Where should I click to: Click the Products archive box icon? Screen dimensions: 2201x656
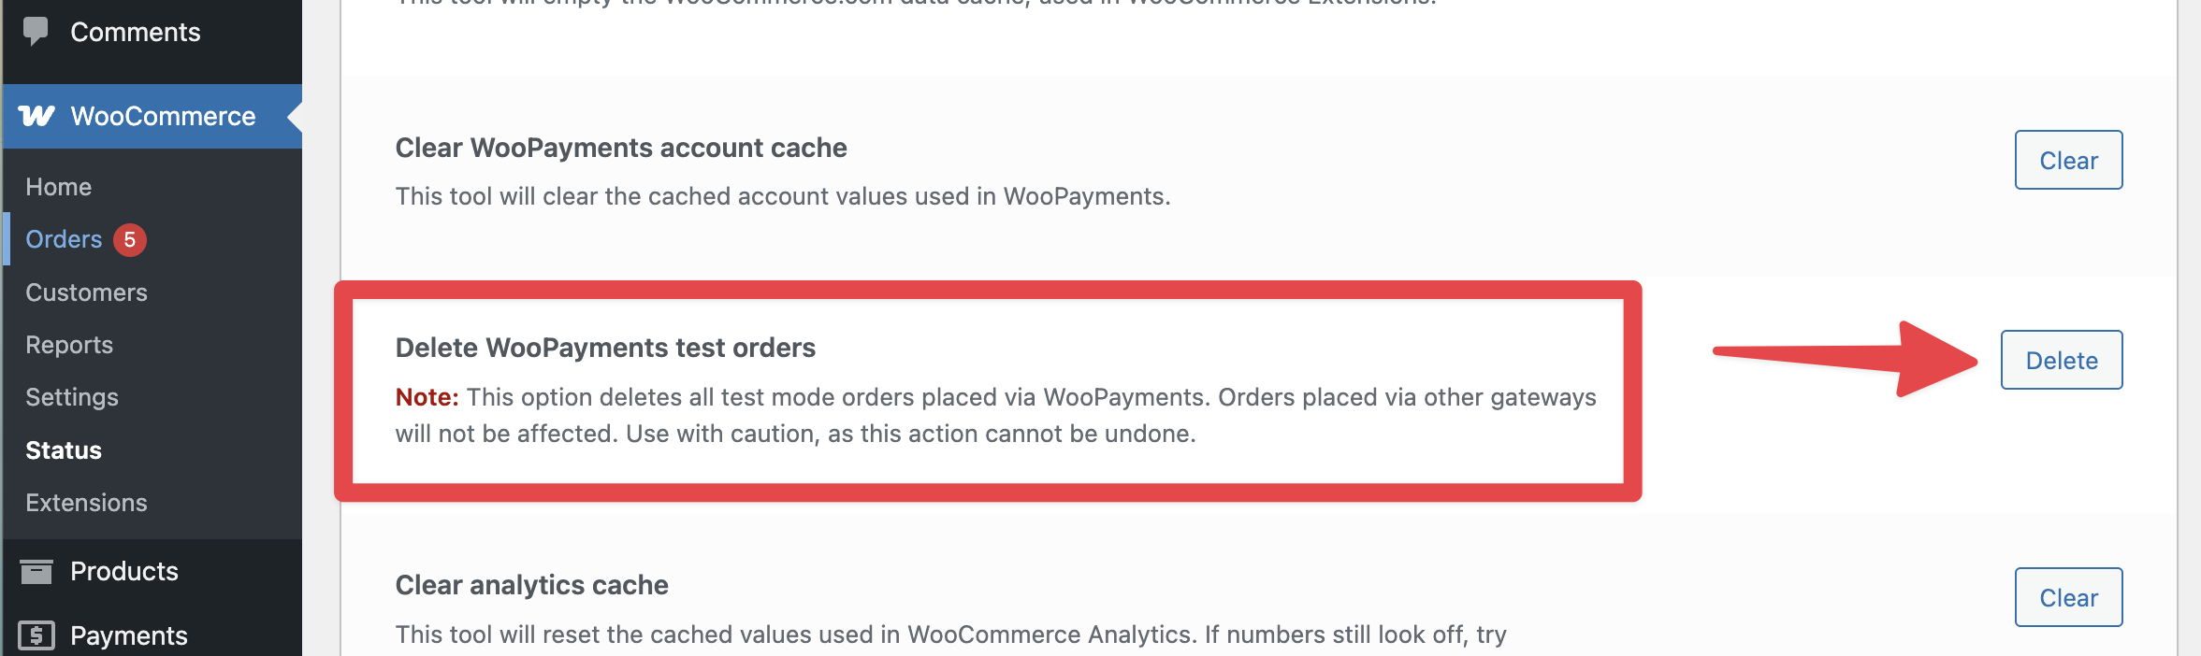36,571
